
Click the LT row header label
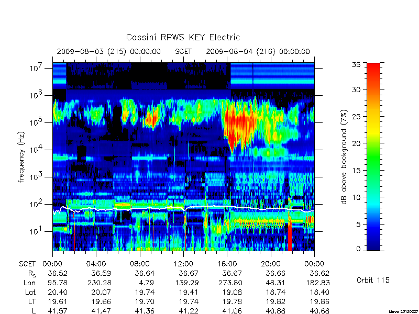(x=32, y=301)
